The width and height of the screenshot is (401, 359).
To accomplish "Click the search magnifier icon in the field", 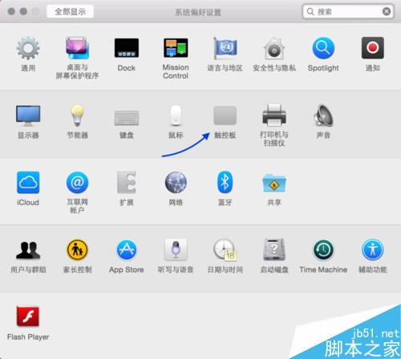I will click(x=310, y=11).
